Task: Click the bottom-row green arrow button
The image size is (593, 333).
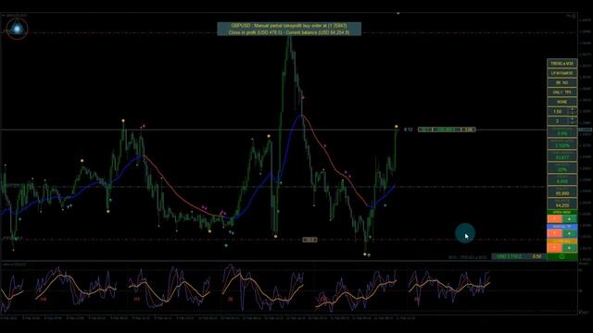Action: click(x=570, y=248)
